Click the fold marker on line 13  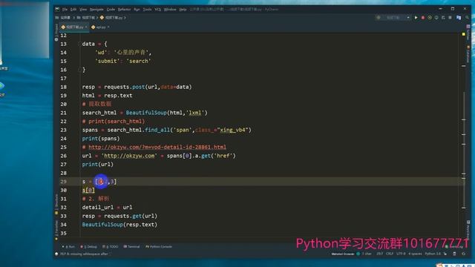click(x=79, y=44)
